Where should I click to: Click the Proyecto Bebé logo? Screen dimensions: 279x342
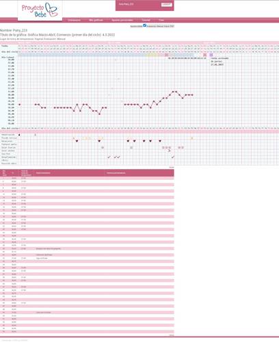click(40, 10)
